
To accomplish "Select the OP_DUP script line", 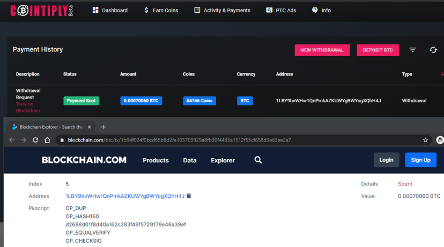I will click(x=76, y=208).
